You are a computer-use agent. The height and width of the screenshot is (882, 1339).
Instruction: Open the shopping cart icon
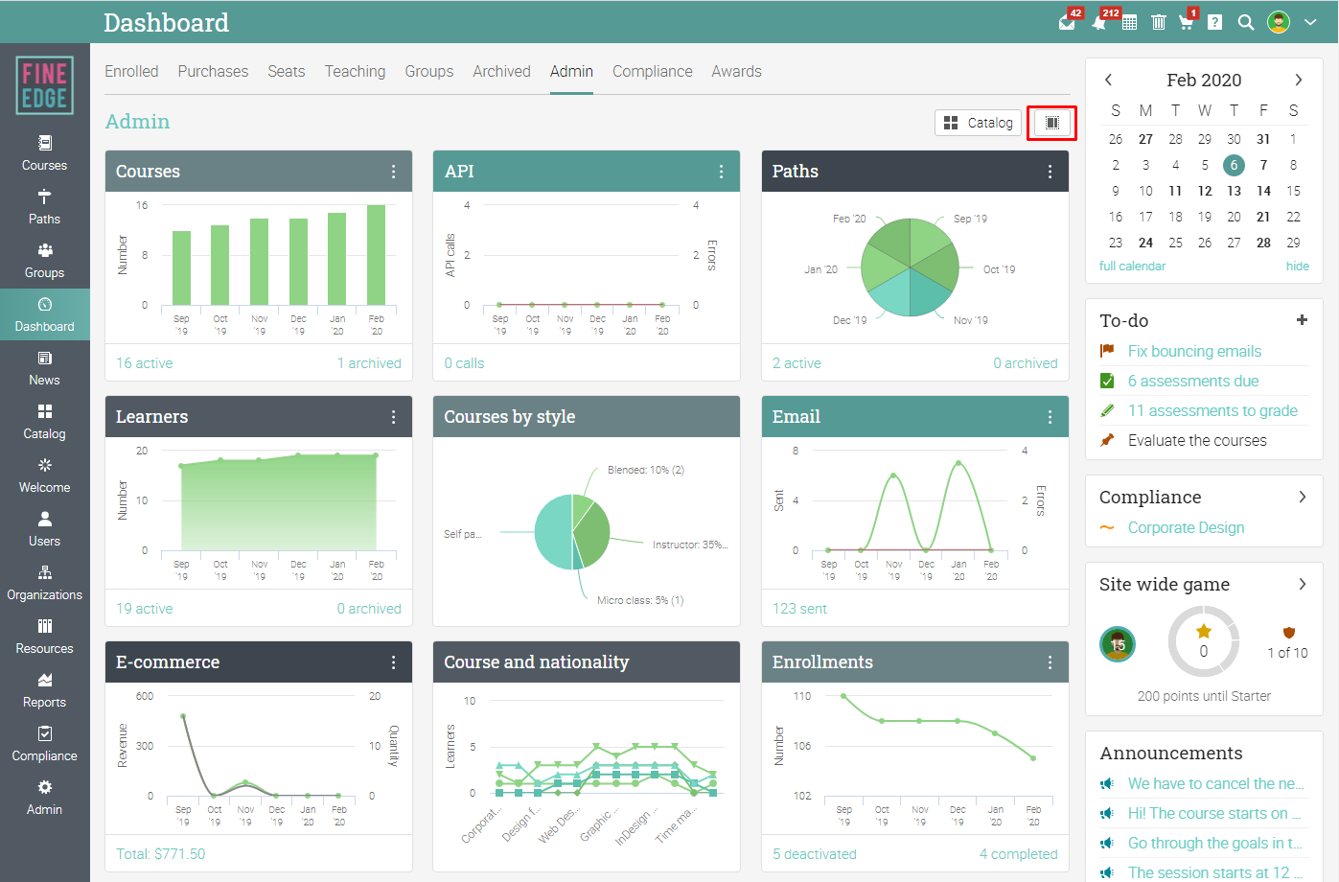pyautogui.click(x=1187, y=23)
